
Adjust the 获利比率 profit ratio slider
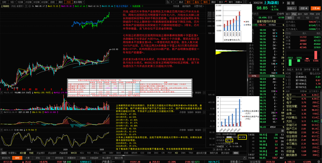tap(232, 137)
